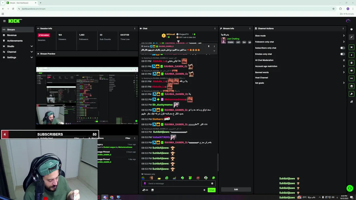The width and height of the screenshot is (356, 200).
Task: Open Set goals chevron
Action: [x=344, y=83]
